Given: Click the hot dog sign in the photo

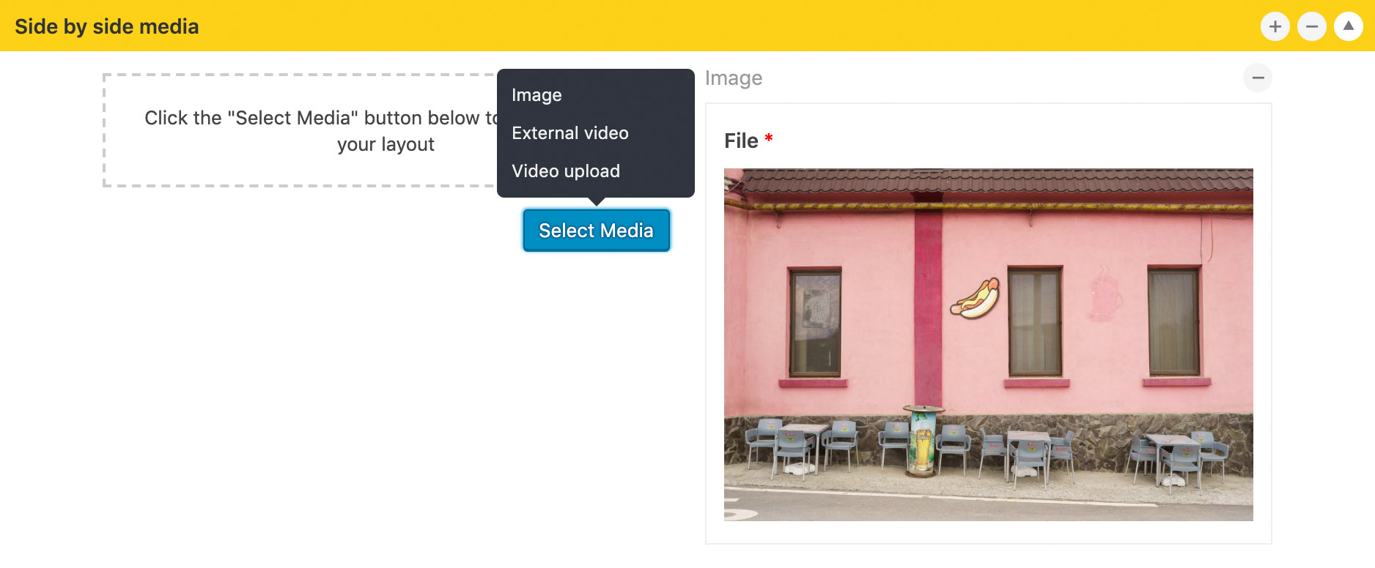Looking at the screenshot, I should tap(976, 299).
